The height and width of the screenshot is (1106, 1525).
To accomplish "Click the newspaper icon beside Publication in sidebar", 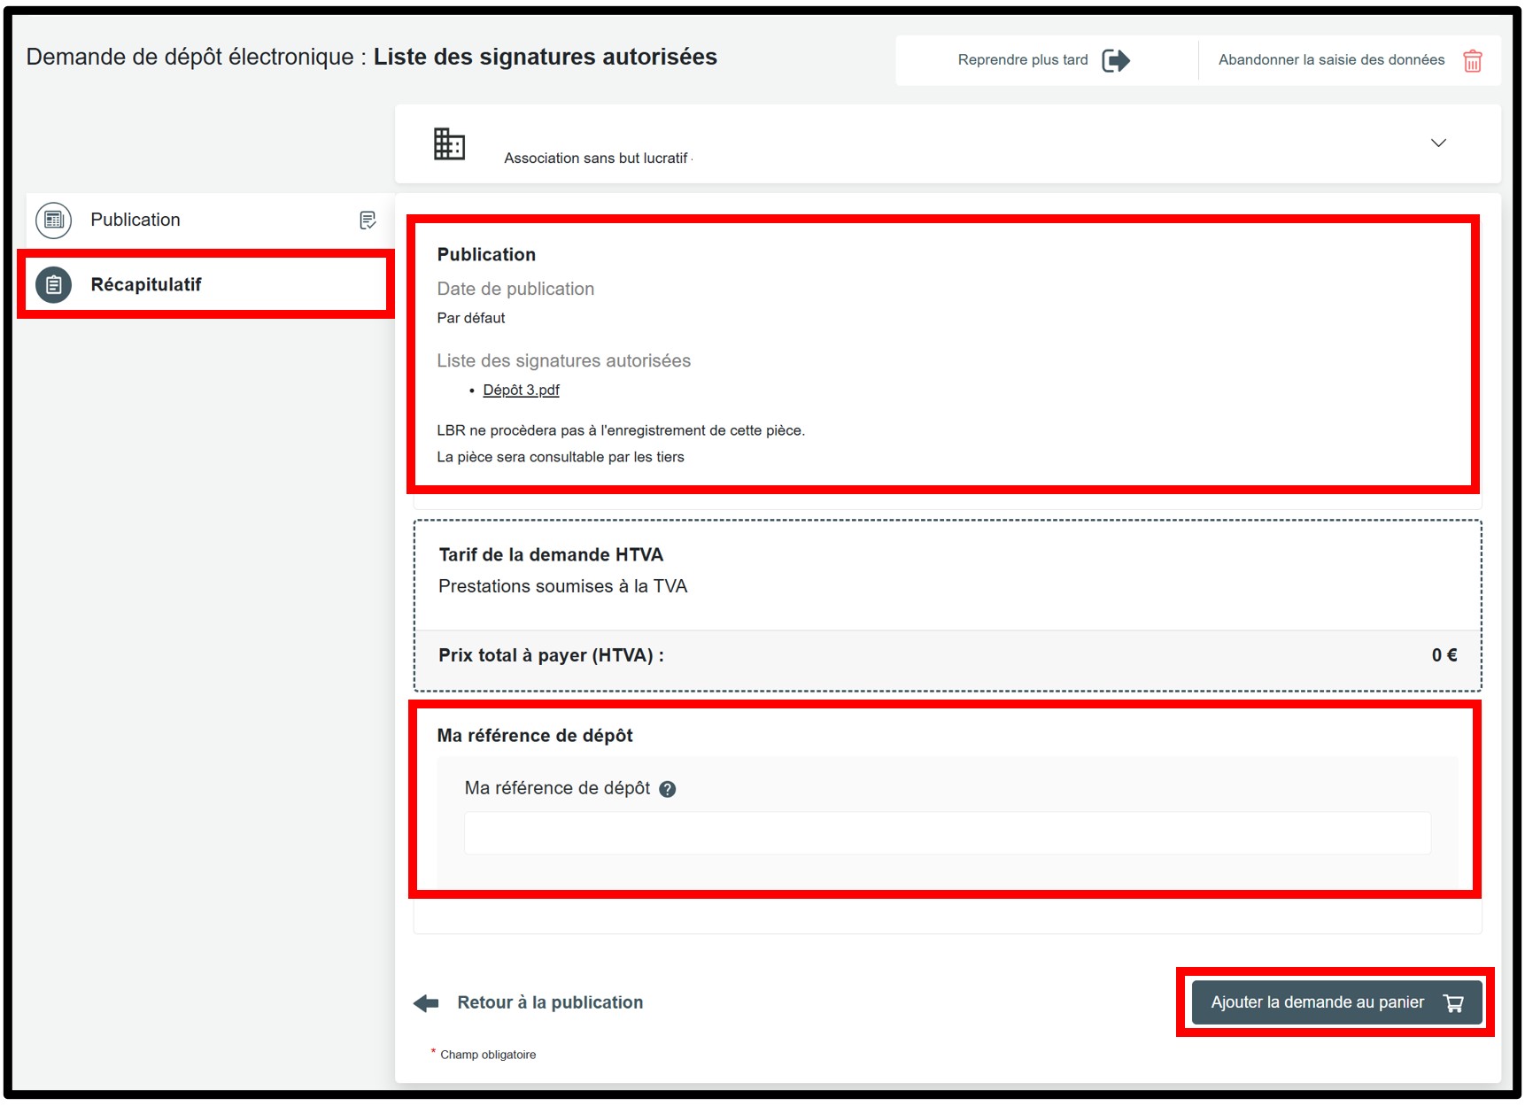I will coord(54,220).
